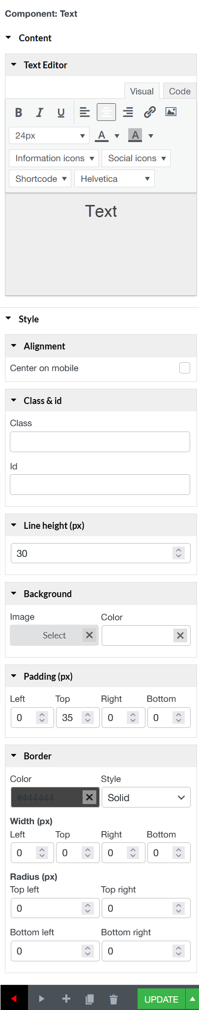Enable Center on mobile checkbox
The width and height of the screenshot is (199, 1010).
pyautogui.click(x=185, y=368)
